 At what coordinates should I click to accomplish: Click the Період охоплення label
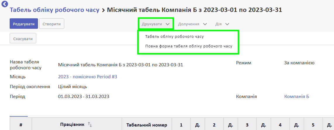30,87
